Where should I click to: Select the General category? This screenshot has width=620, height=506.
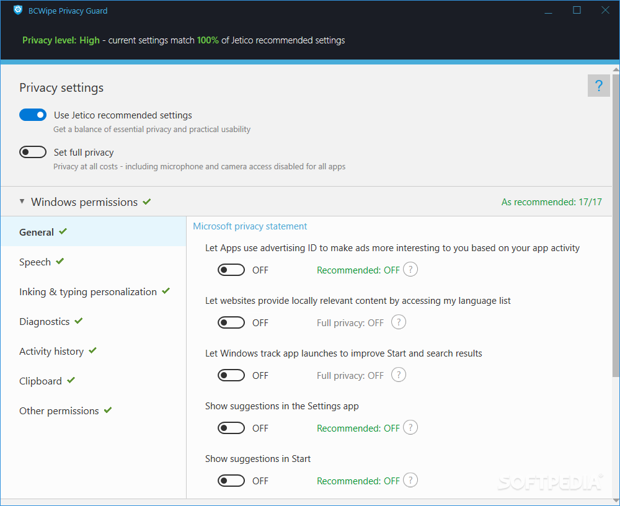tap(94, 232)
